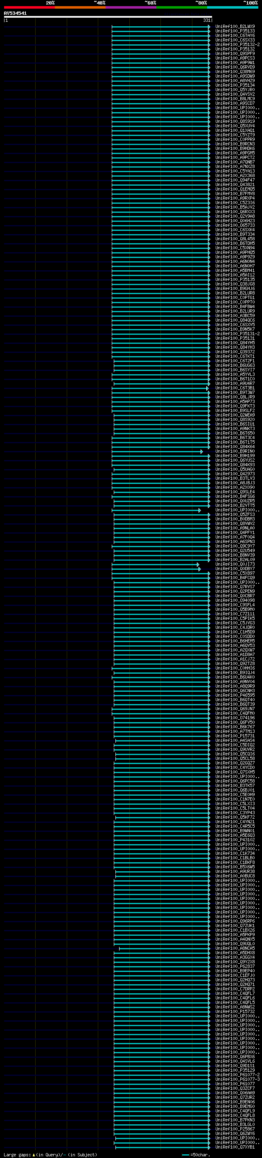Click the =50char scale legend
The height and width of the screenshot is (1158, 262).
point(196,1155)
